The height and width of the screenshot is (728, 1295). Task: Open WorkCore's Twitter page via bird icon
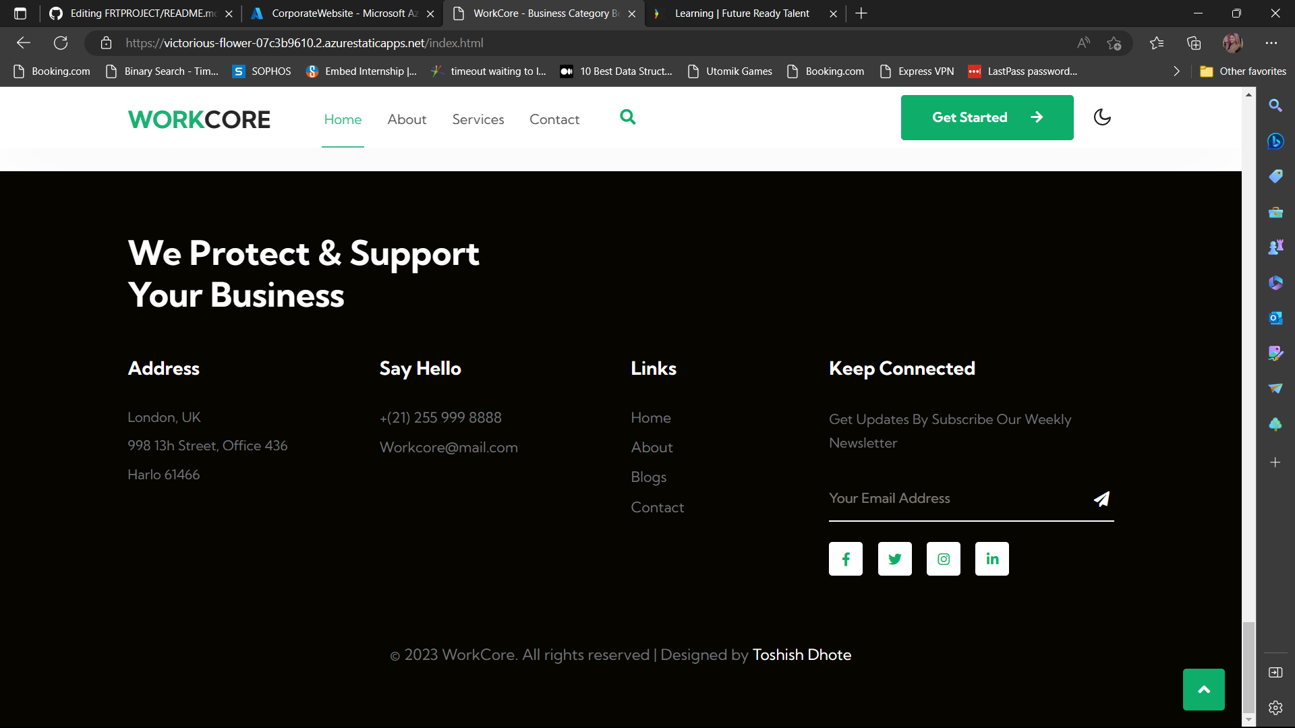[894, 559]
